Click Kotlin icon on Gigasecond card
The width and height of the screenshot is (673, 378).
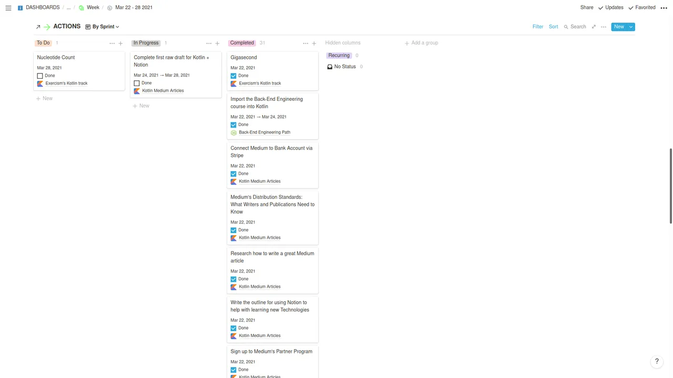pyautogui.click(x=233, y=83)
